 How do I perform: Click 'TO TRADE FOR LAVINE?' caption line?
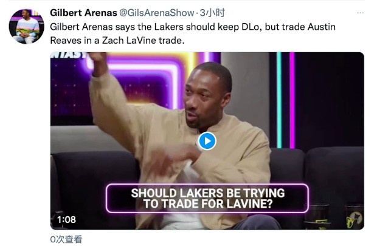[x=208, y=204]
